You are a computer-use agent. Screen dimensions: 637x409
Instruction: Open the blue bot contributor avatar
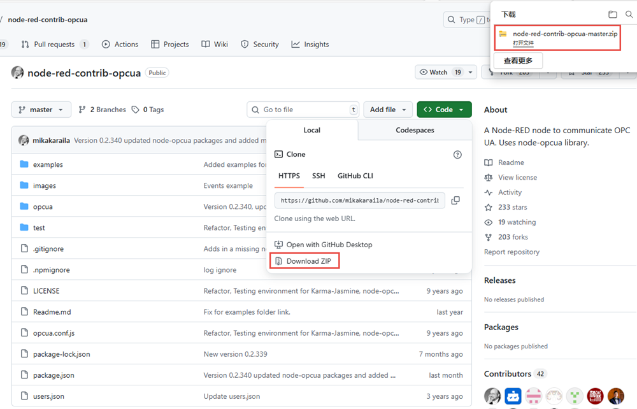pyautogui.click(x=513, y=396)
